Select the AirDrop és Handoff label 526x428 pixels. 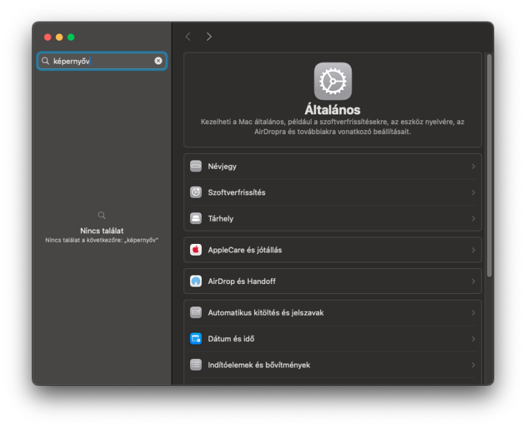click(241, 281)
